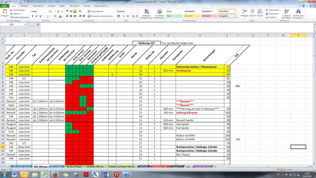The height and width of the screenshot is (178, 316).
Task: Click the text orientation icon
Action: point(80,11)
